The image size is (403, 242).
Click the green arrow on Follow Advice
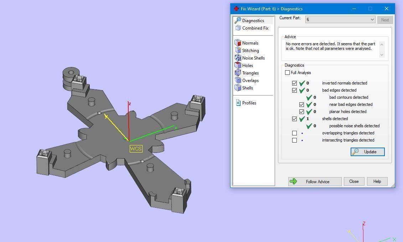click(x=293, y=181)
